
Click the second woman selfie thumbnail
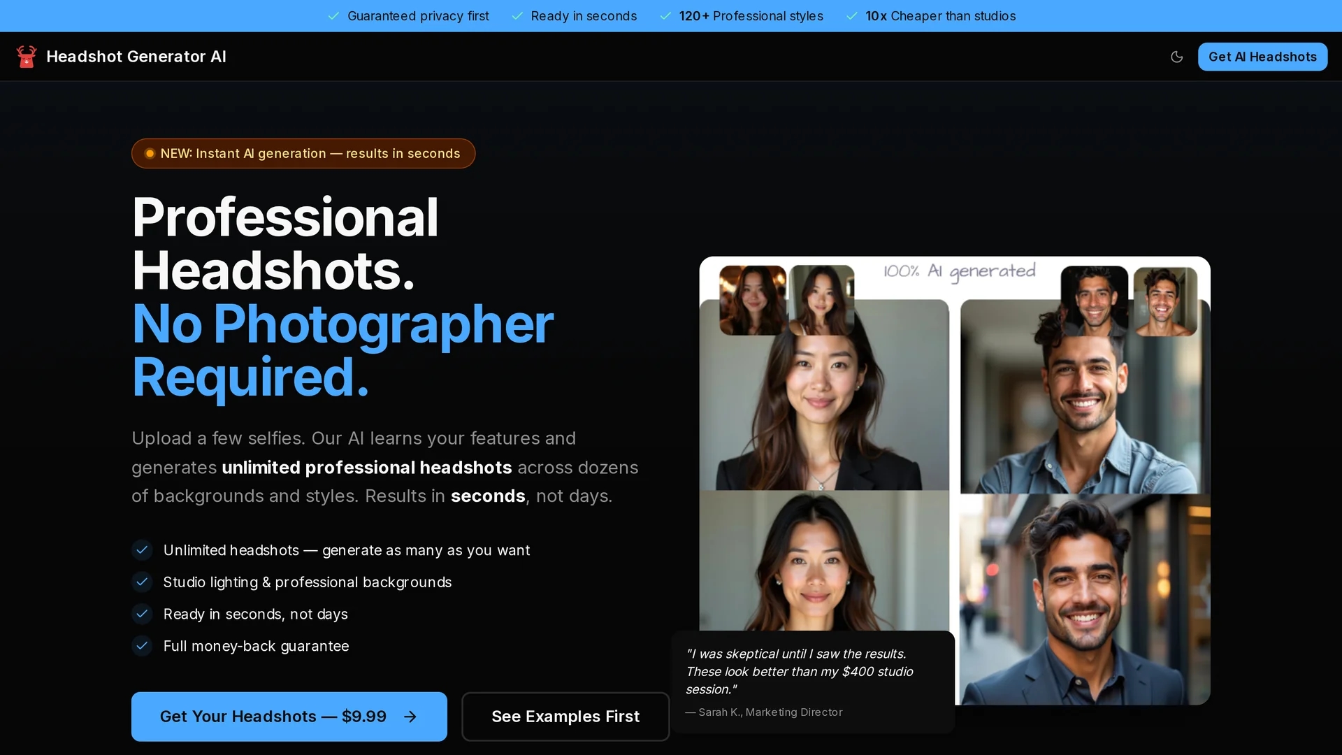point(821,300)
